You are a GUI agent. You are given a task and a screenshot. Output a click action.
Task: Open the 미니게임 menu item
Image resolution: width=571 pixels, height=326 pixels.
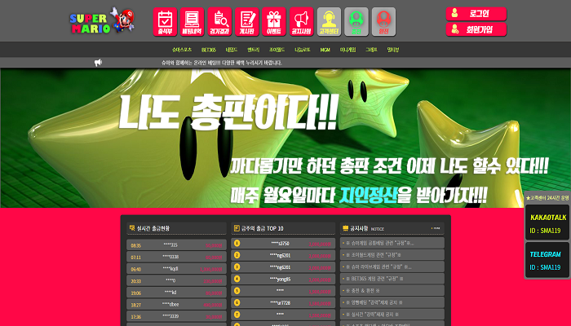pyautogui.click(x=347, y=50)
